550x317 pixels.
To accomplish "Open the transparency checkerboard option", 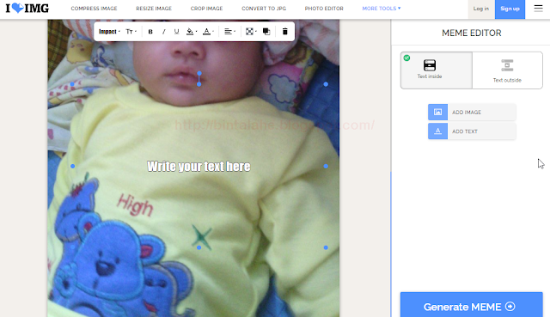I will tap(251, 32).
